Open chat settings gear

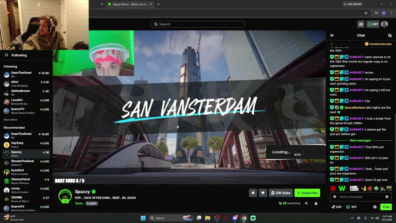[375, 207]
